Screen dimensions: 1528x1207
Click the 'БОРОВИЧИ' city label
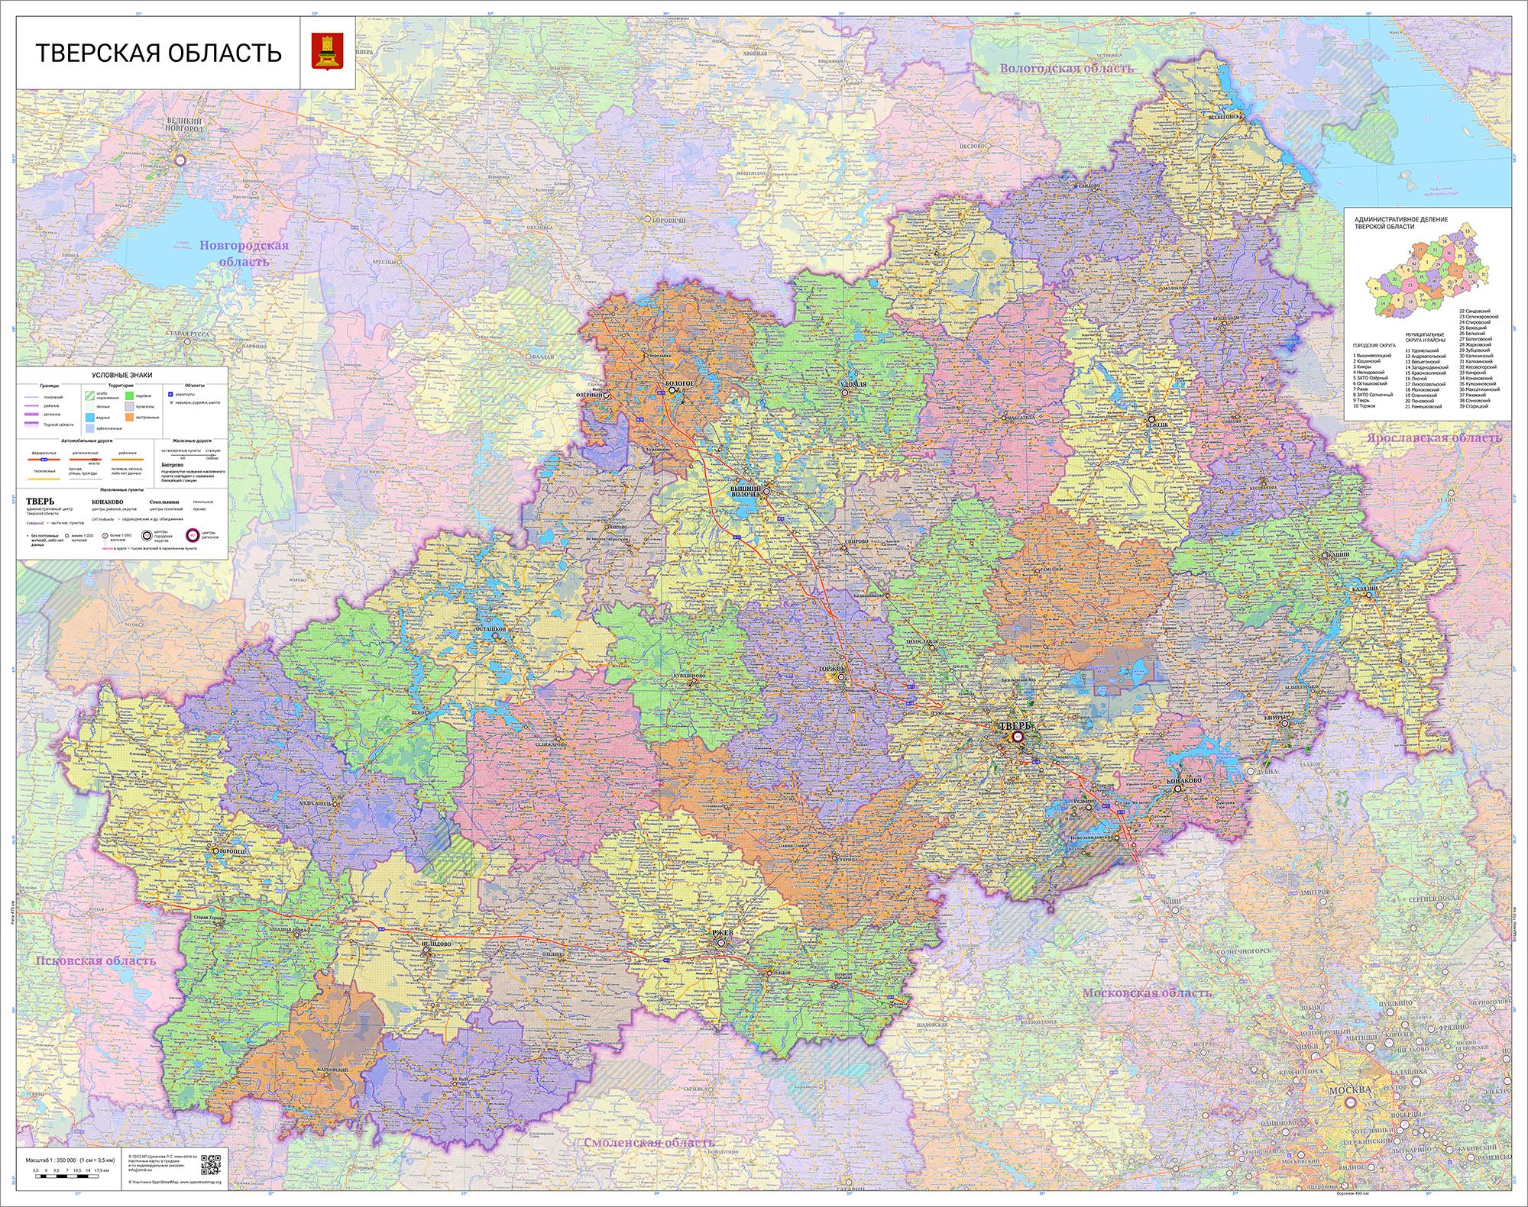(x=669, y=221)
